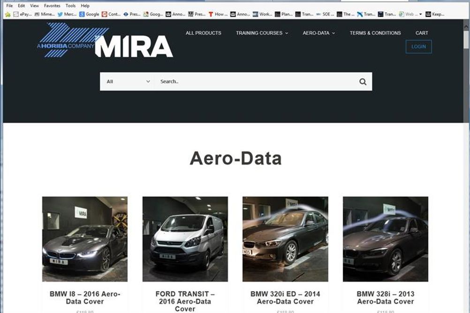Open the Cont... favorite shortcut
This screenshot has height=313, width=470.
111,14
